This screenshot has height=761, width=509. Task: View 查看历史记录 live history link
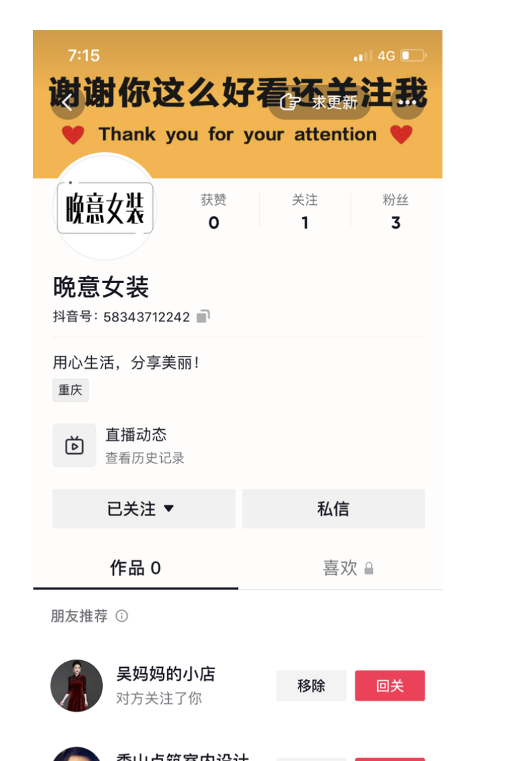(x=145, y=458)
